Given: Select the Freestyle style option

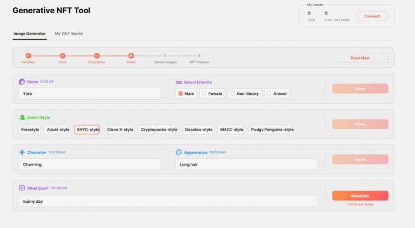Looking at the screenshot, I should click(x=30, y=130).
